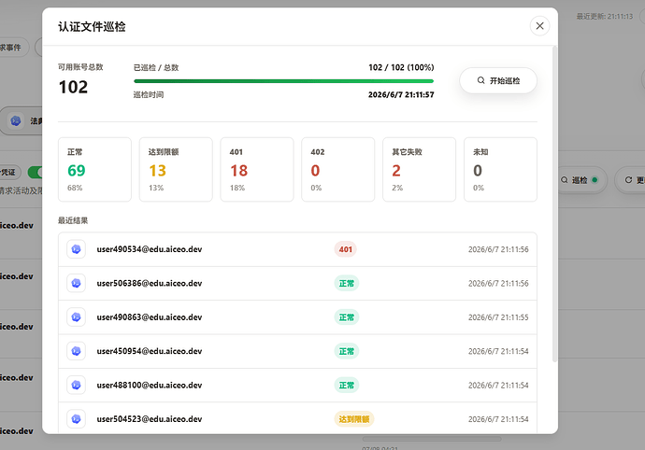Click the 正常 badge for user450954
The width and height of the screenshot is (645, 450).
[x=347, y=351]
